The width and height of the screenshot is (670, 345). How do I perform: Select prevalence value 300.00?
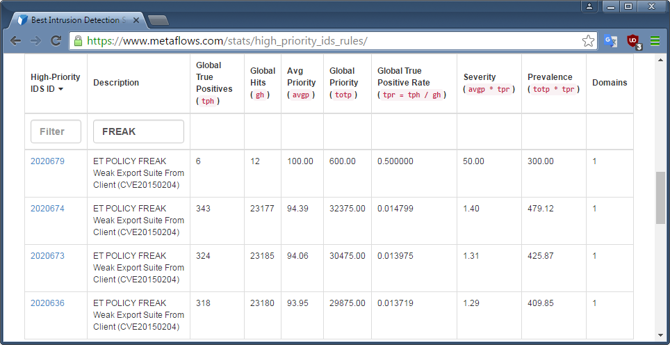541,161
